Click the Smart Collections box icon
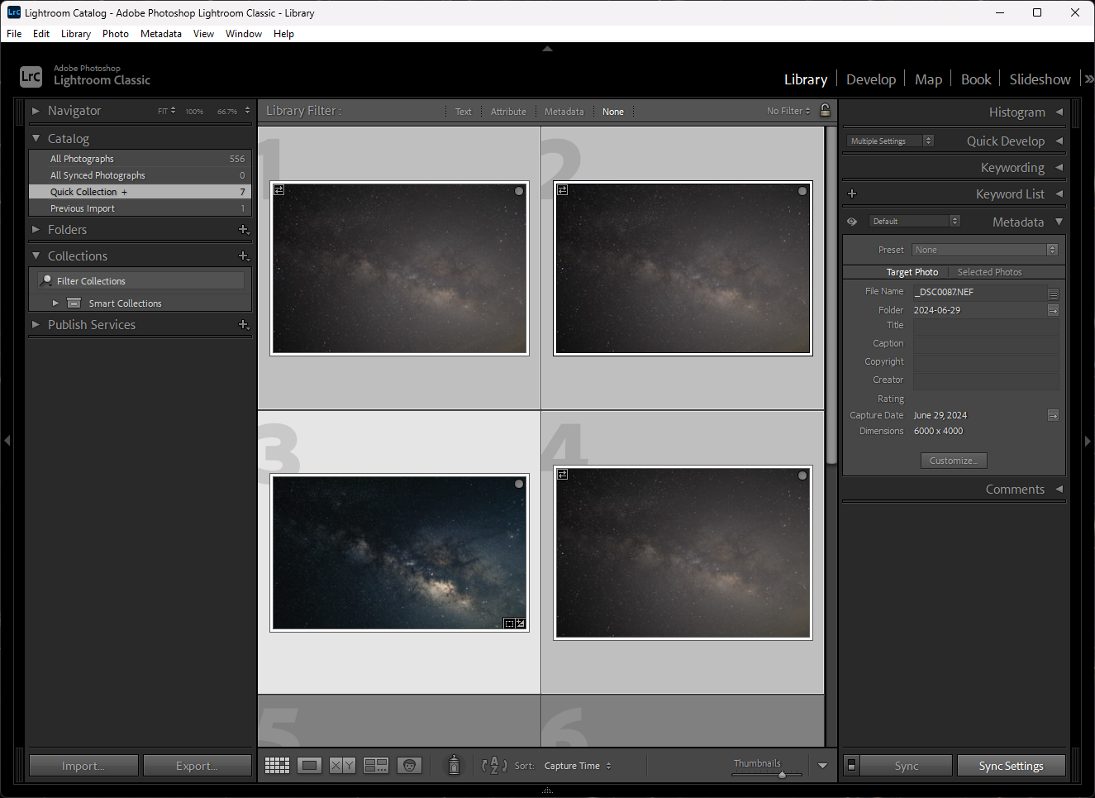 click(74, 303)
